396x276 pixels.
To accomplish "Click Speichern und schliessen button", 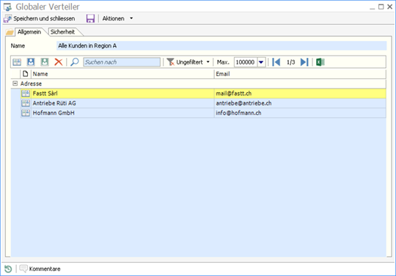I will 40,18.
